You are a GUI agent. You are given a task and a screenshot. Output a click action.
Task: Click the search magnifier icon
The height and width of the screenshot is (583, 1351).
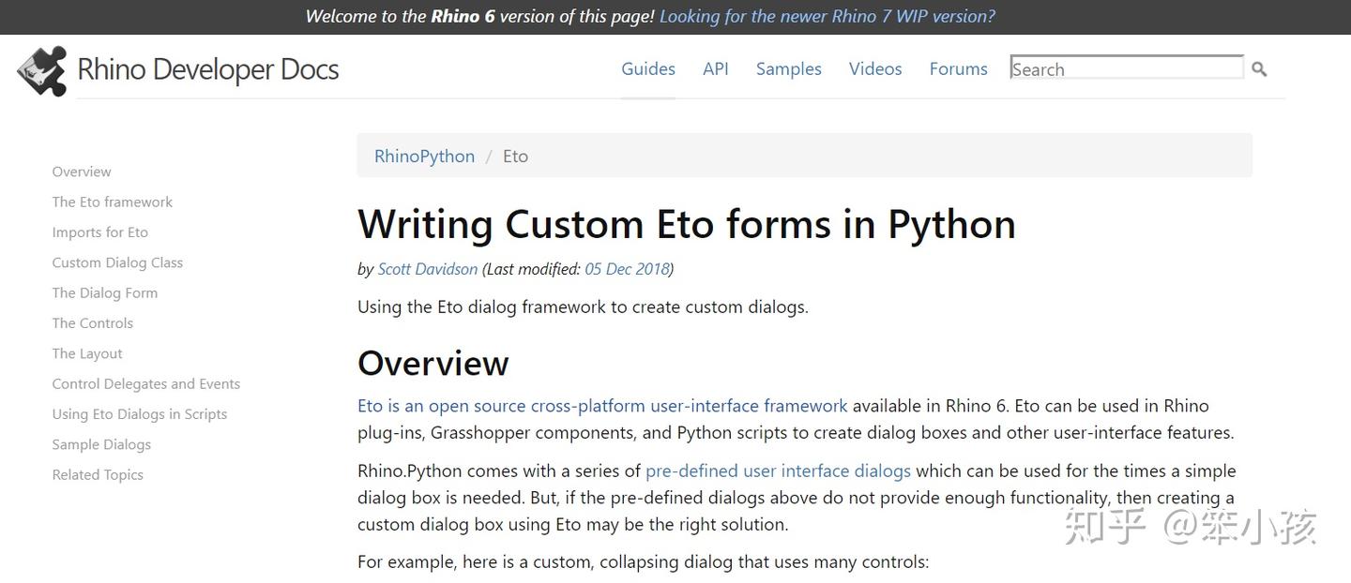click(x=1258, y=67)
